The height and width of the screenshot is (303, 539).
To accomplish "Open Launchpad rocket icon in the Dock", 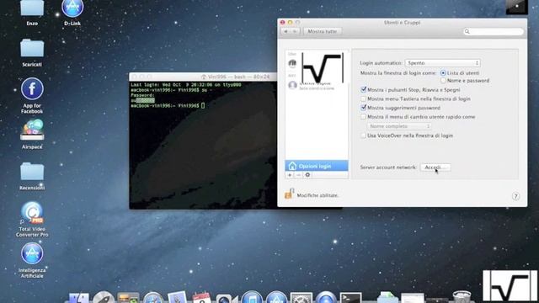I will click(103, 297).
